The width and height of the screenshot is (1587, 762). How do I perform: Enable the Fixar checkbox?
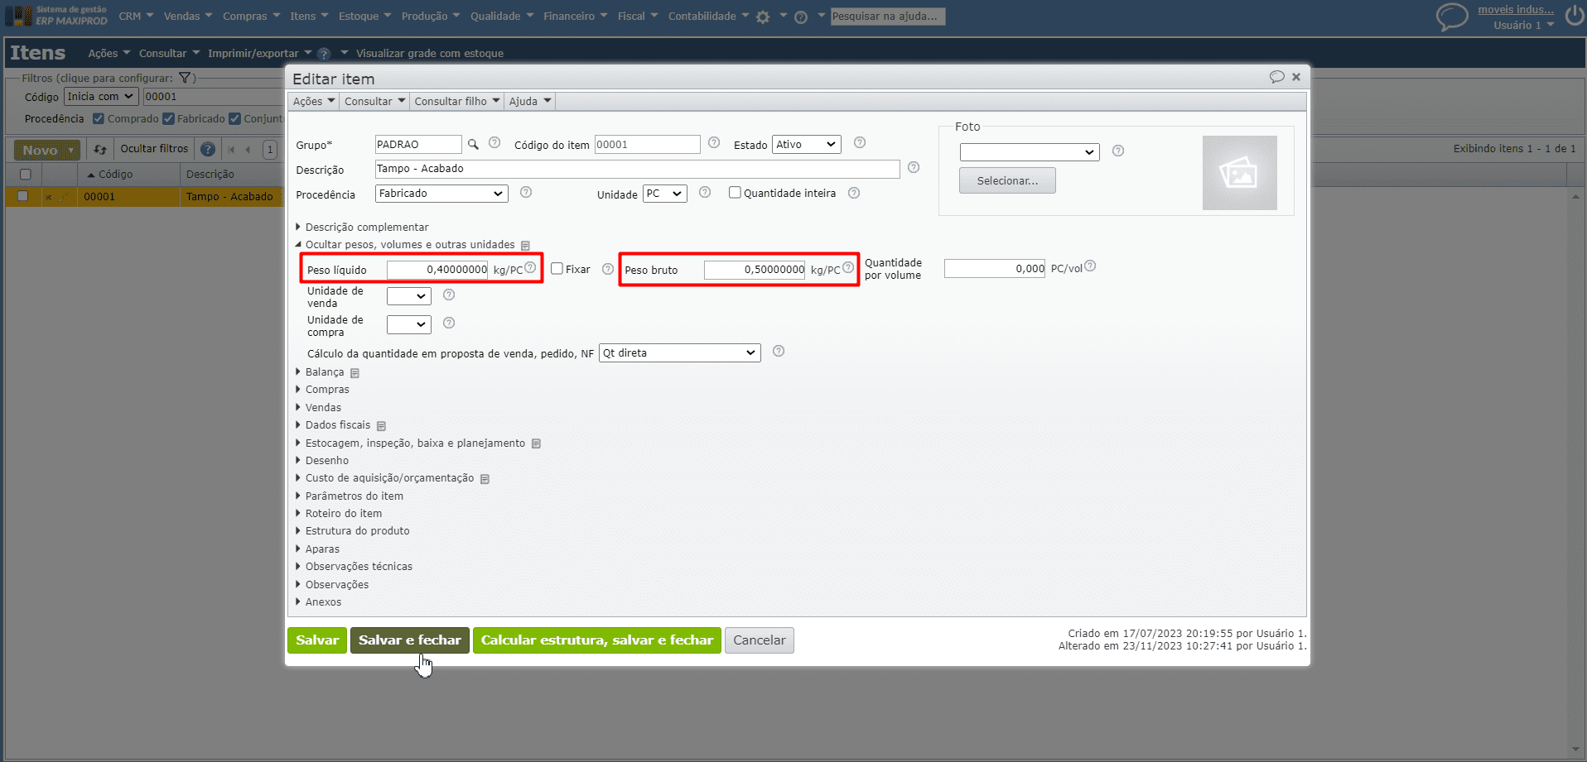click(x=557, y=269)
